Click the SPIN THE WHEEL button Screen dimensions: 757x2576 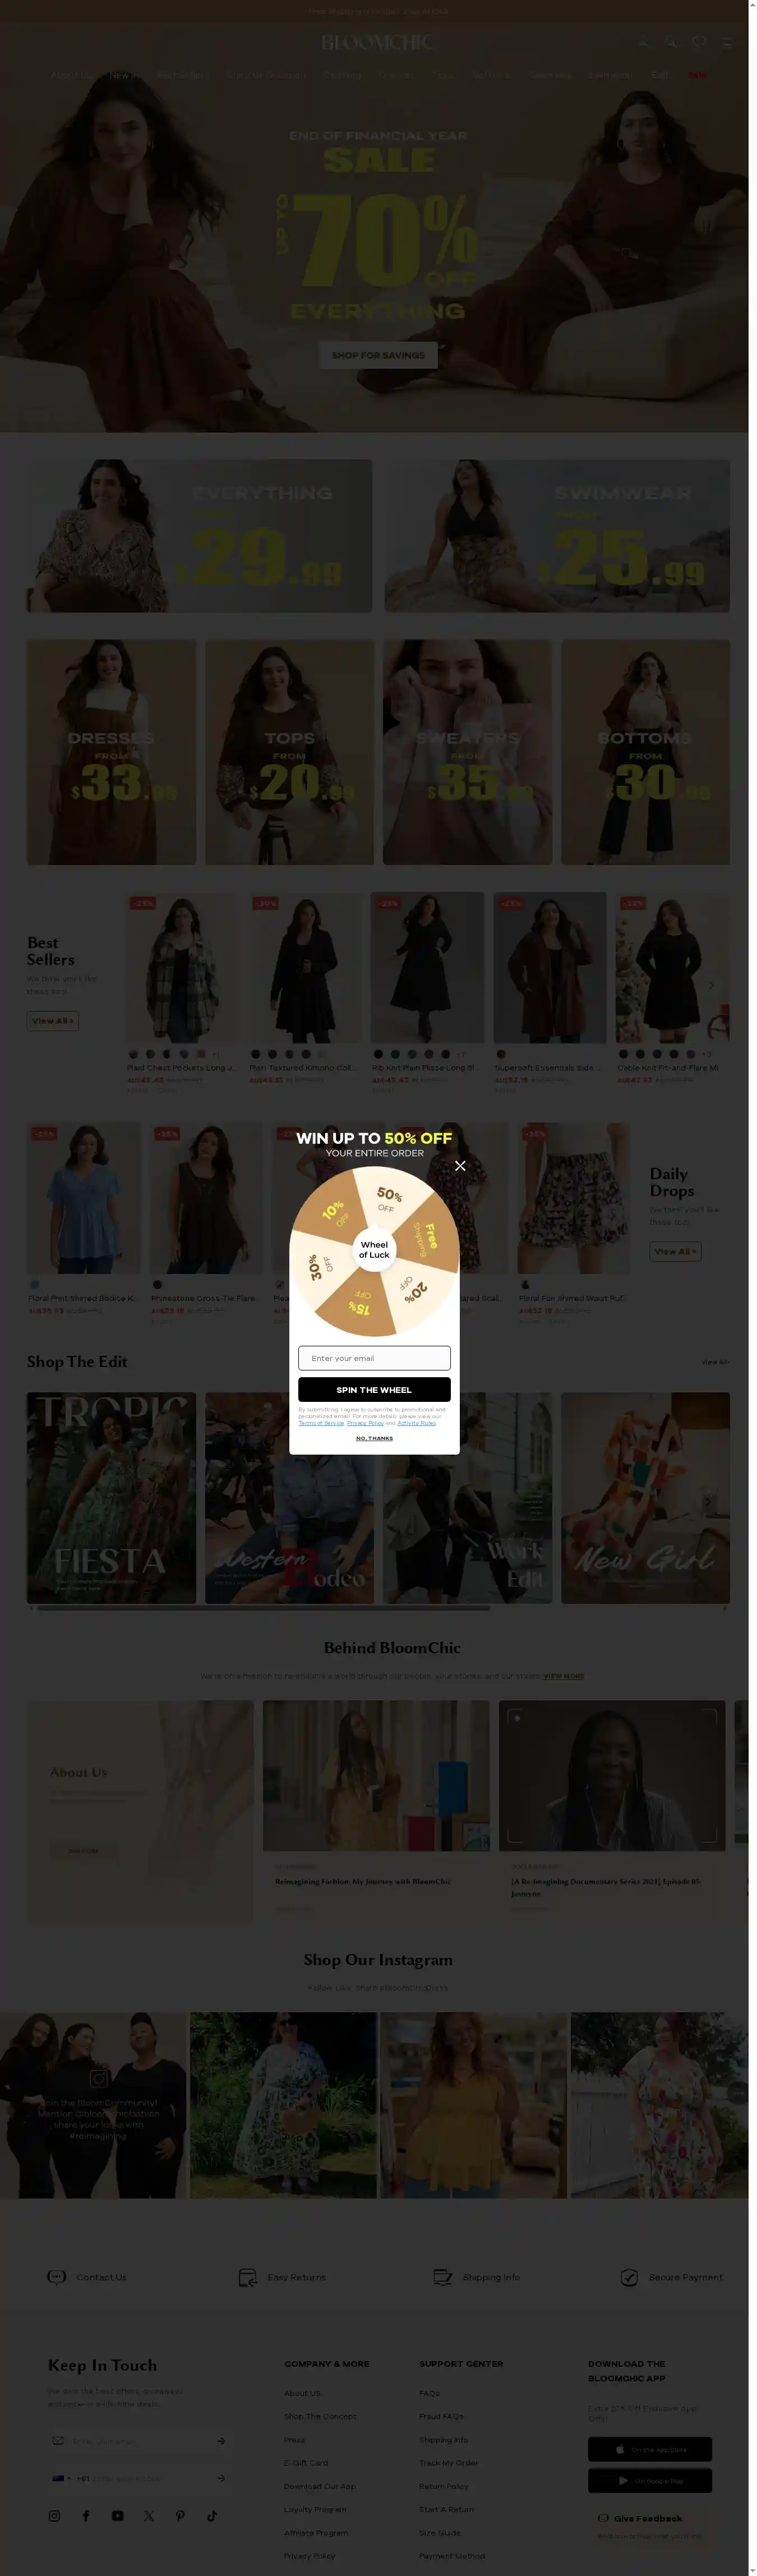[374, 1389]
